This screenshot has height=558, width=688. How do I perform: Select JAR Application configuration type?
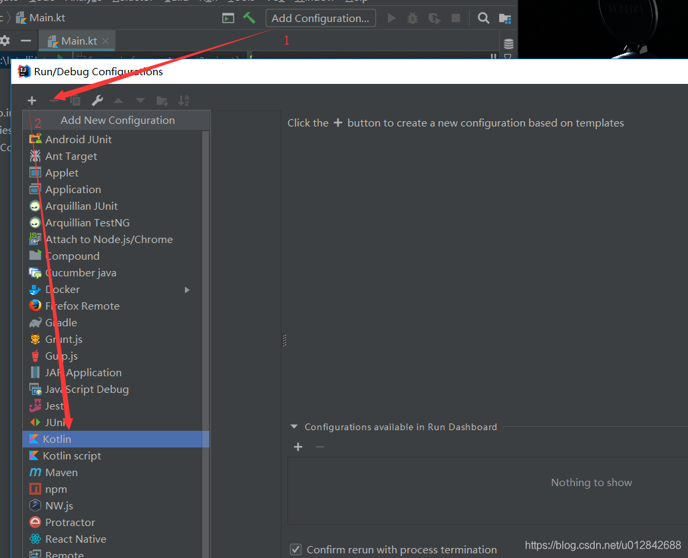click(x=113, y=373)
